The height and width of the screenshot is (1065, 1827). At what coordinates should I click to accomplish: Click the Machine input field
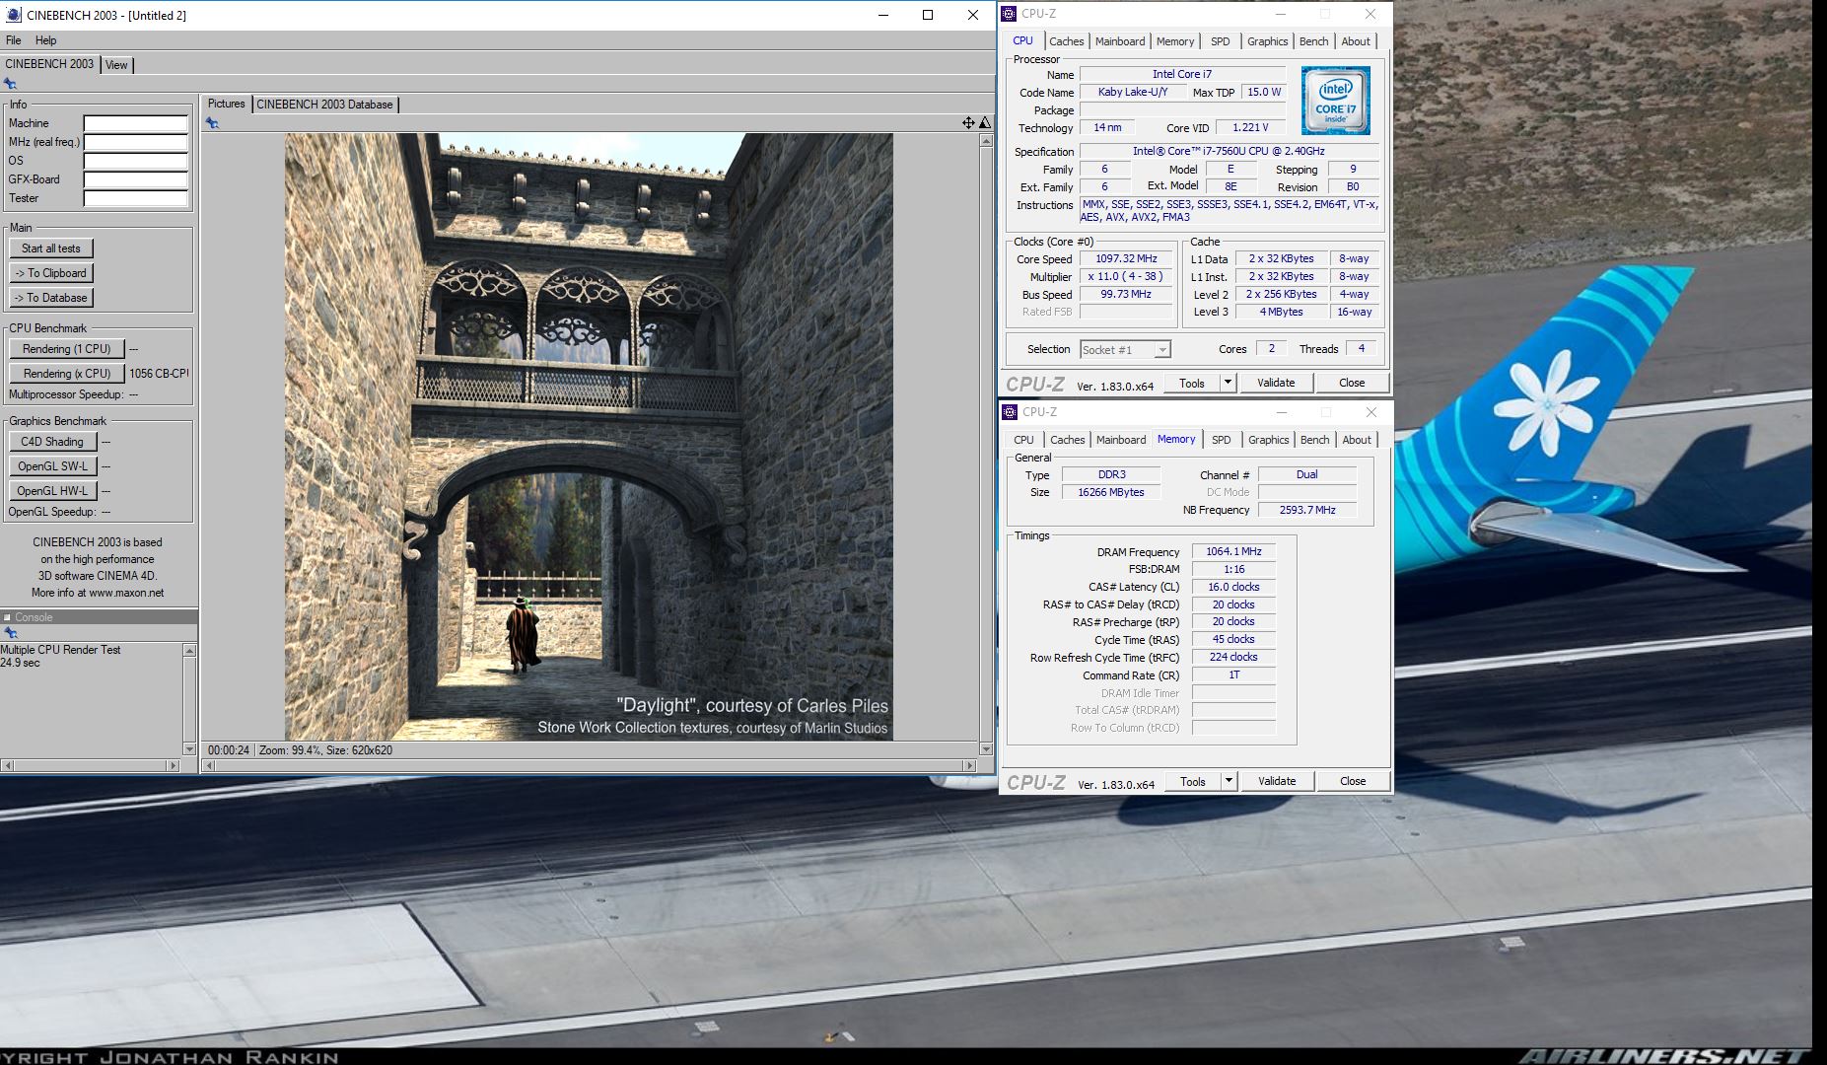click(x=135, y=123)
